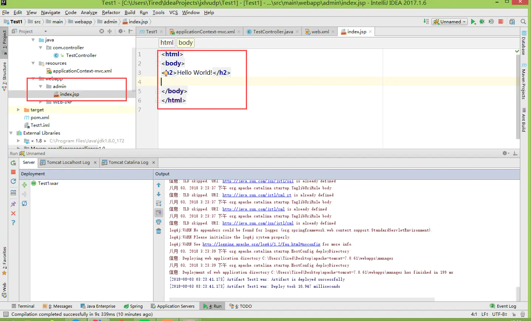Open the Refactor menu
Screen dimensions: 531x321
coord(111,12)
